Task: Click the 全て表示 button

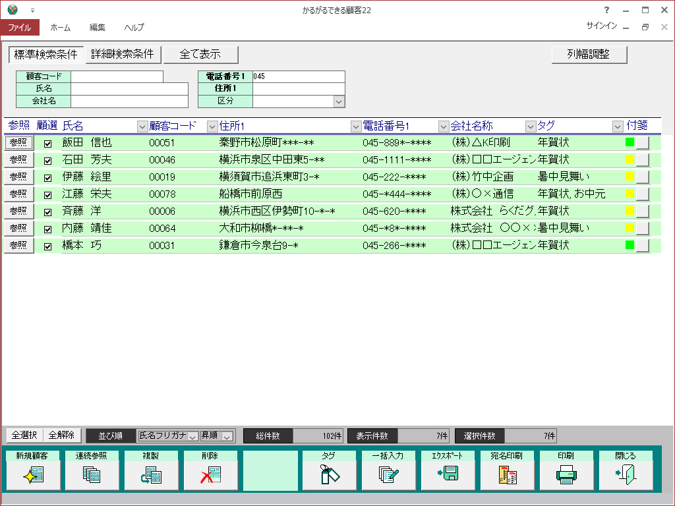Action: (200, 54)
